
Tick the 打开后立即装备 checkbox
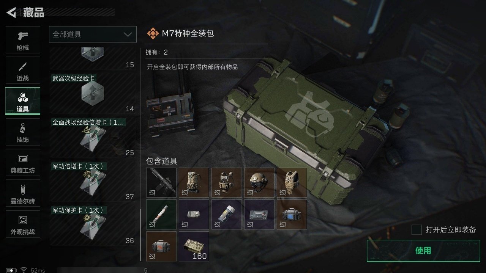pos(417,230)
